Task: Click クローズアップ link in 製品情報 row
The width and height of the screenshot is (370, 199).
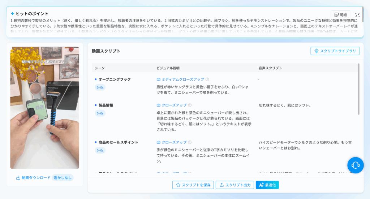Action: point(174,105)
